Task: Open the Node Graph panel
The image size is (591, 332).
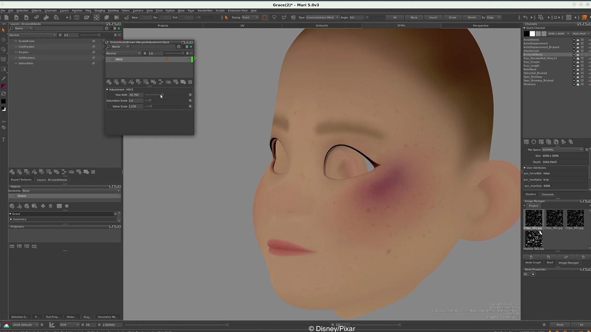Action: [x=533, y=262]
